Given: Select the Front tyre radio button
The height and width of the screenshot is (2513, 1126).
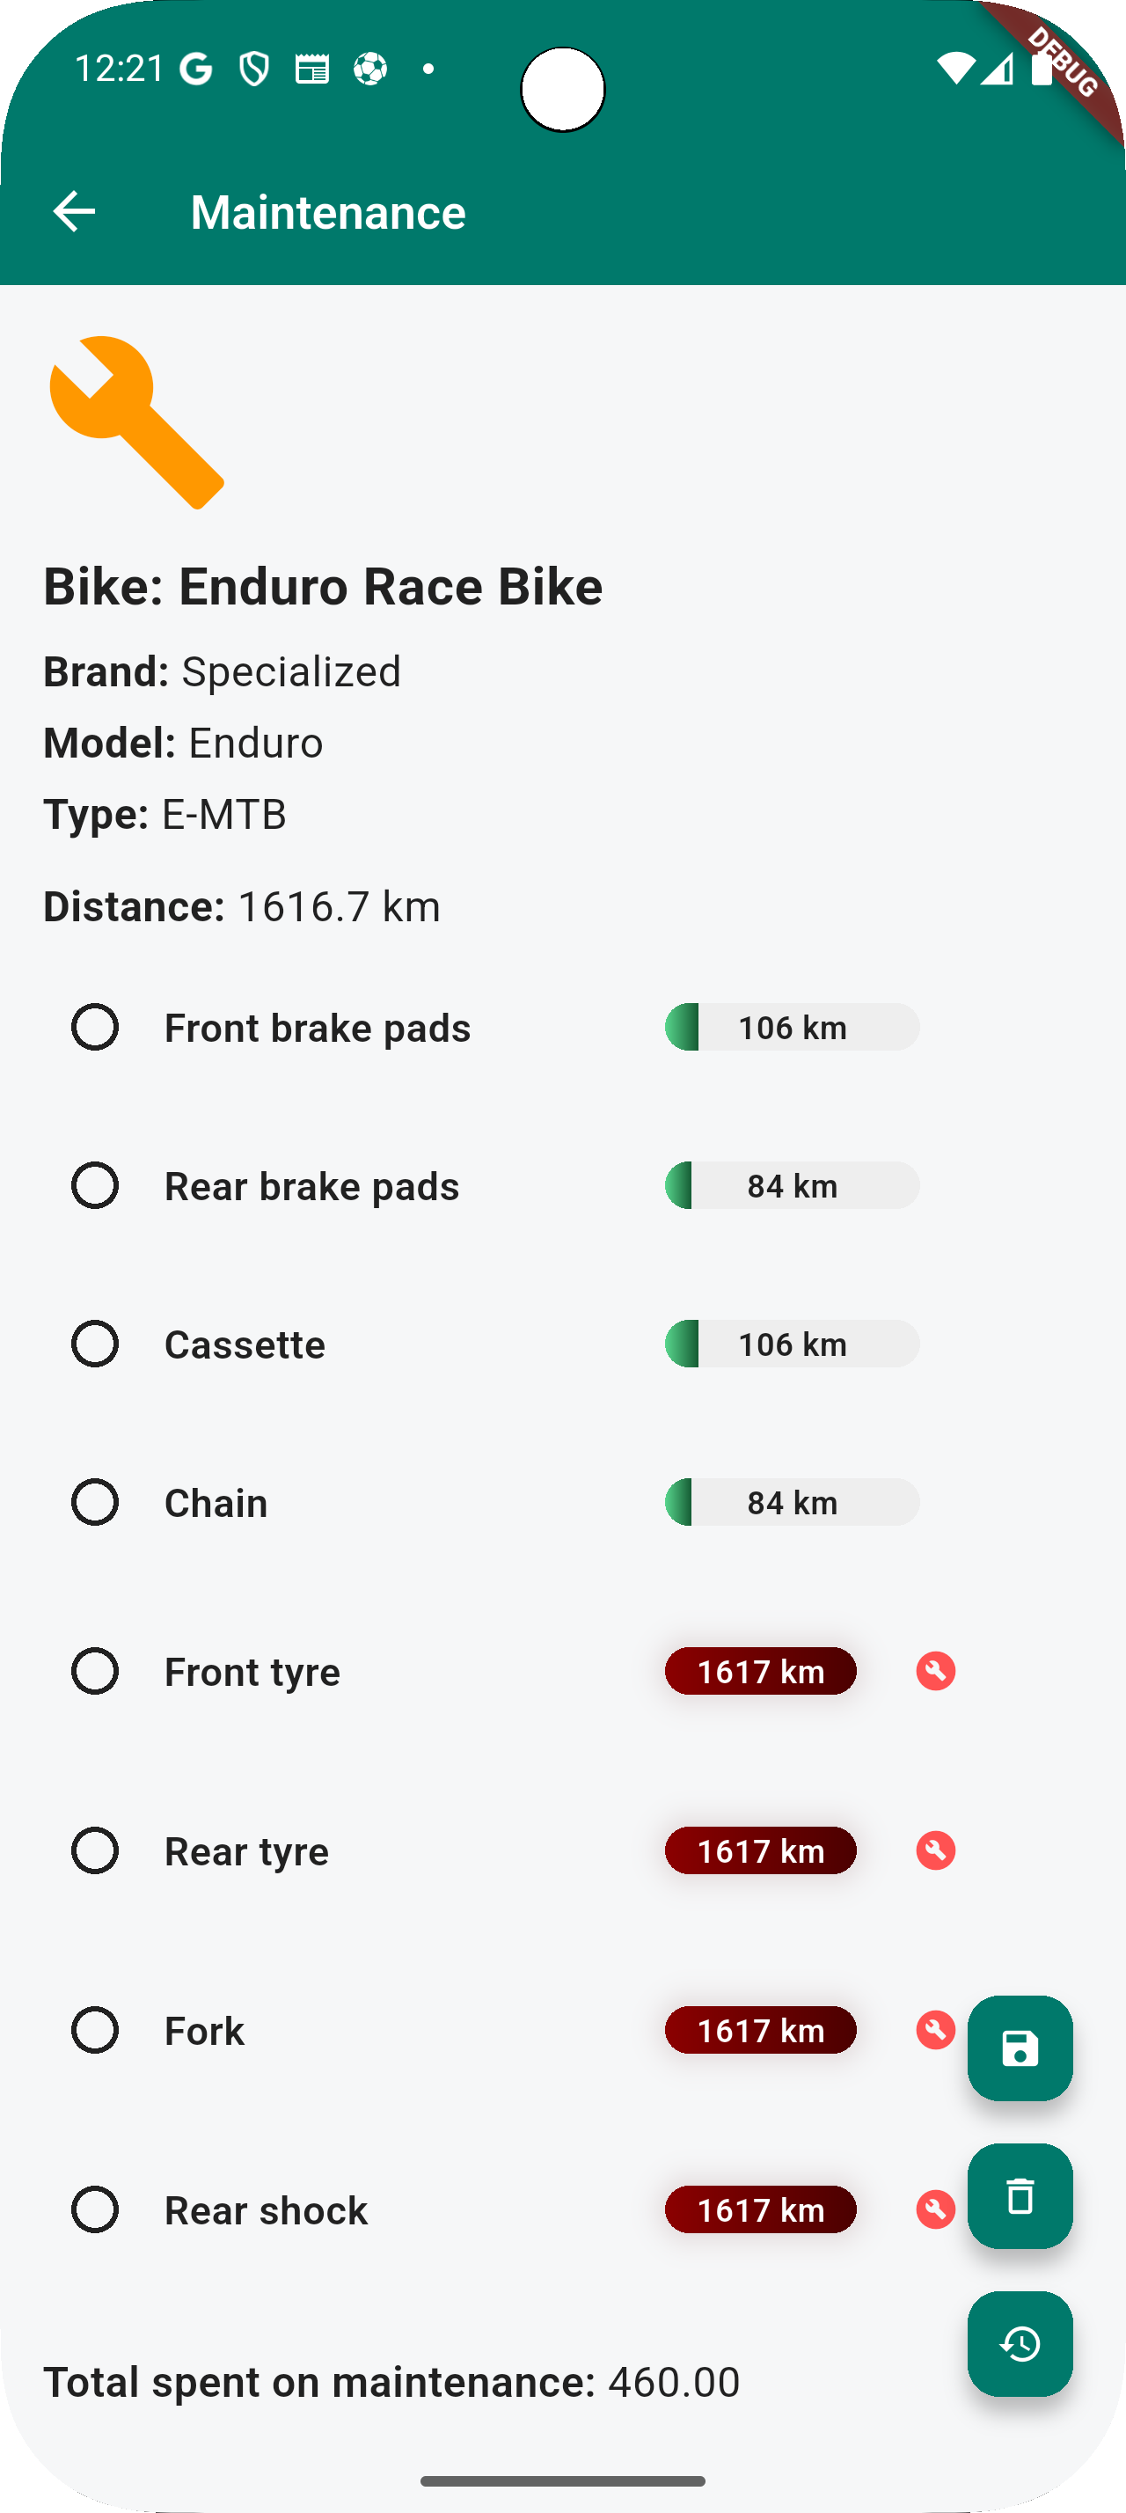Looking at the screenshot, I should click(94, 1671).
